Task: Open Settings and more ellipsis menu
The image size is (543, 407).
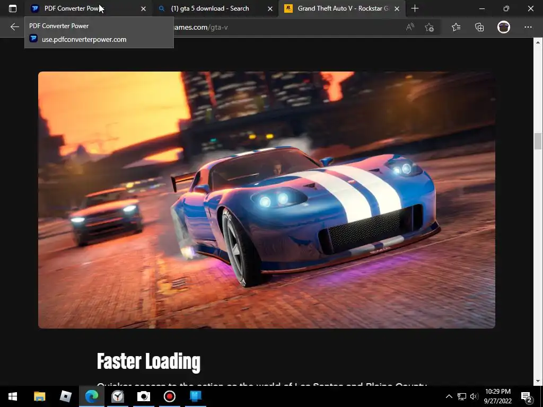Action: tap(528, 27)
